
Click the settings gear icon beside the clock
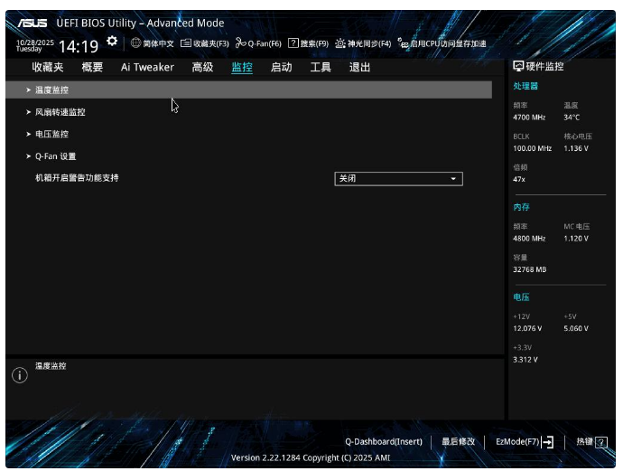click(x=112, y=42)
